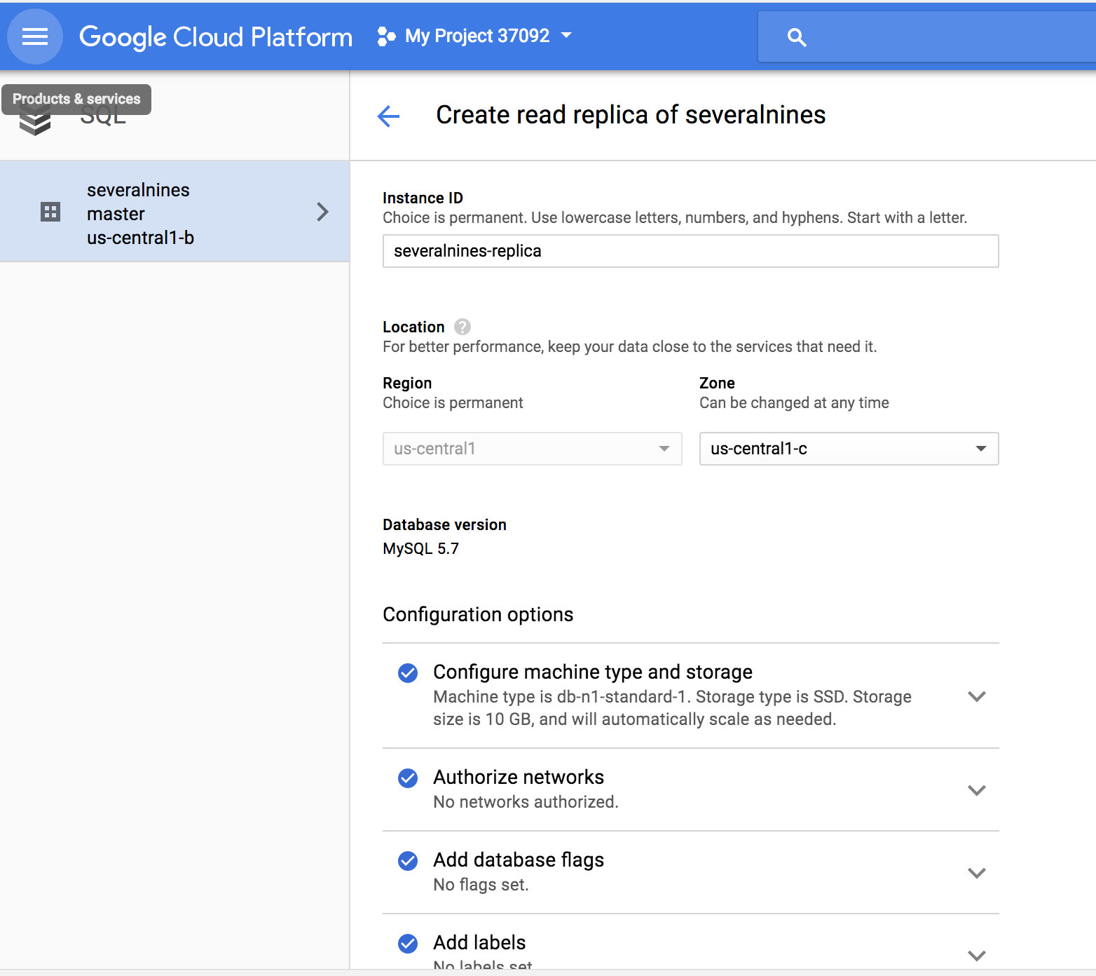
Task: Click the 'No flags set.' text
Action: (481, 885)
